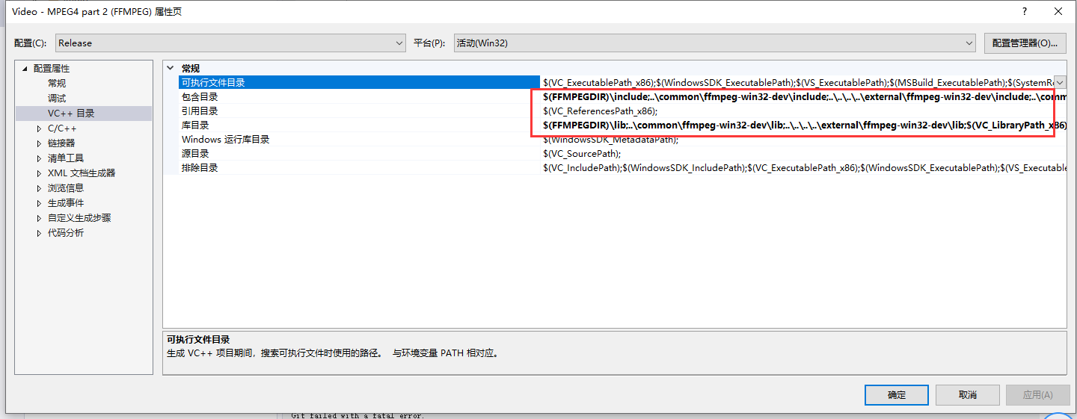This screenshot has height=419, width=1077.
Task: Expand the 浏览信息 tree node arrow
Action: click(x=40, y=188)
